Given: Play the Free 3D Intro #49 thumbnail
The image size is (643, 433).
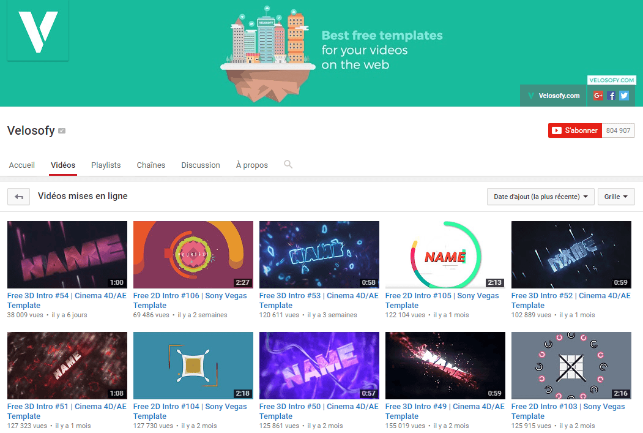Looking at the screenshot, I should tap(445, 365).
